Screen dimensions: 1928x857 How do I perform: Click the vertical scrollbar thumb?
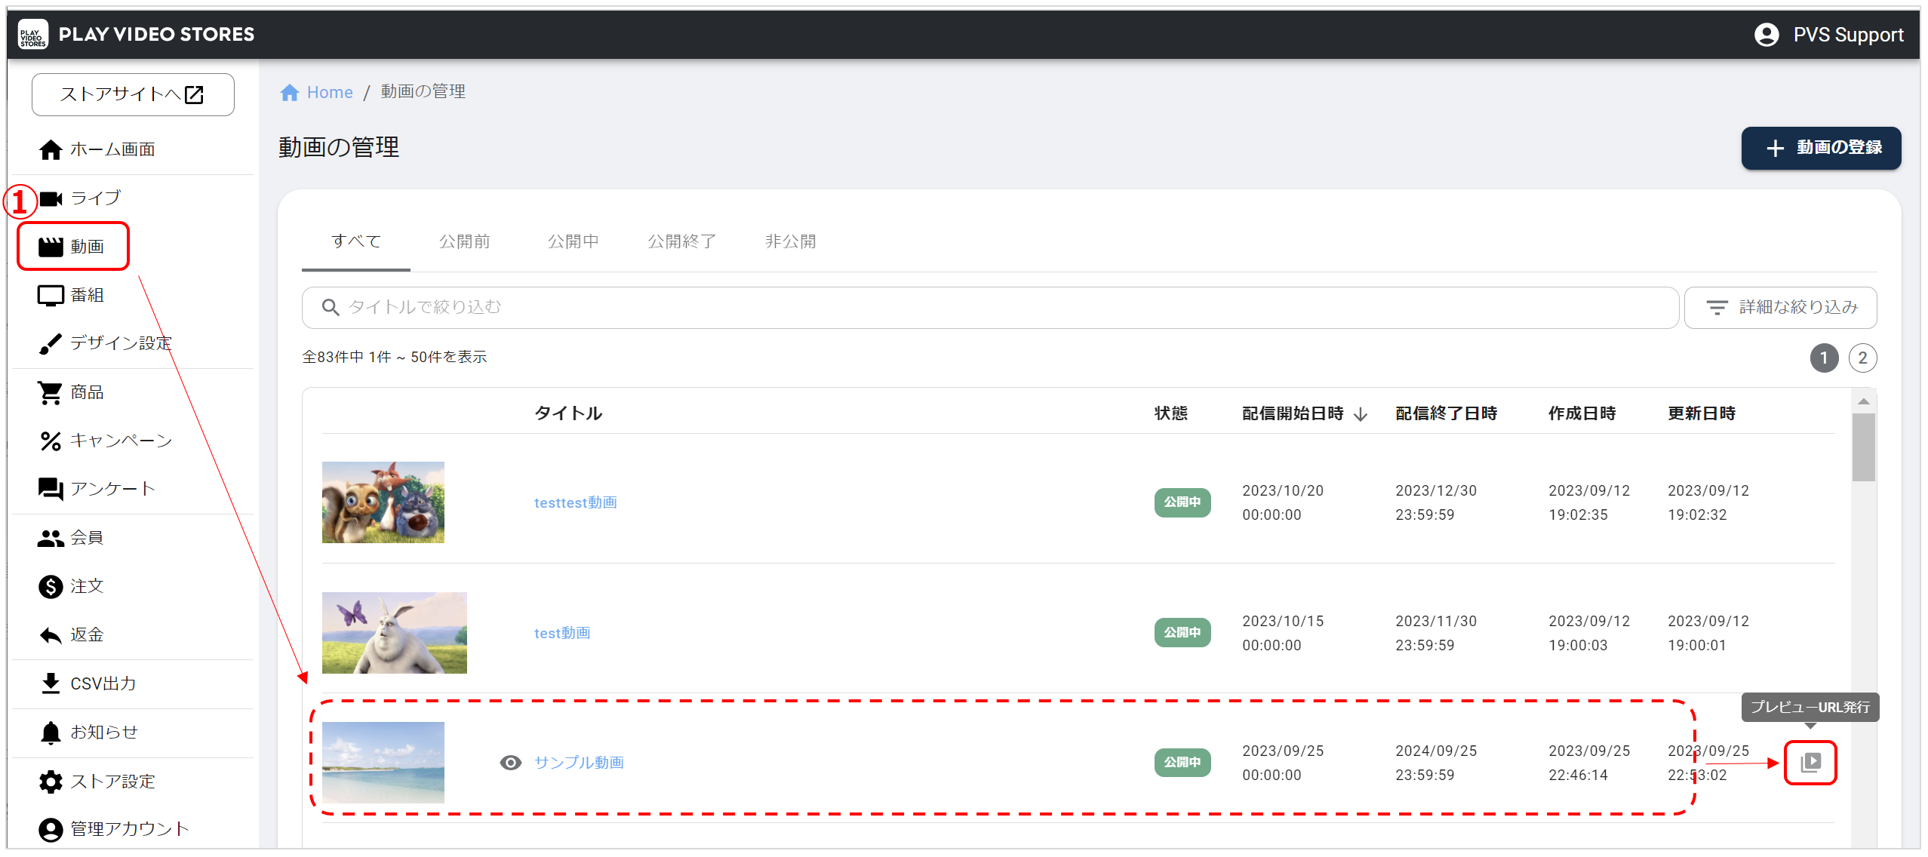[x=1863, y=447]
